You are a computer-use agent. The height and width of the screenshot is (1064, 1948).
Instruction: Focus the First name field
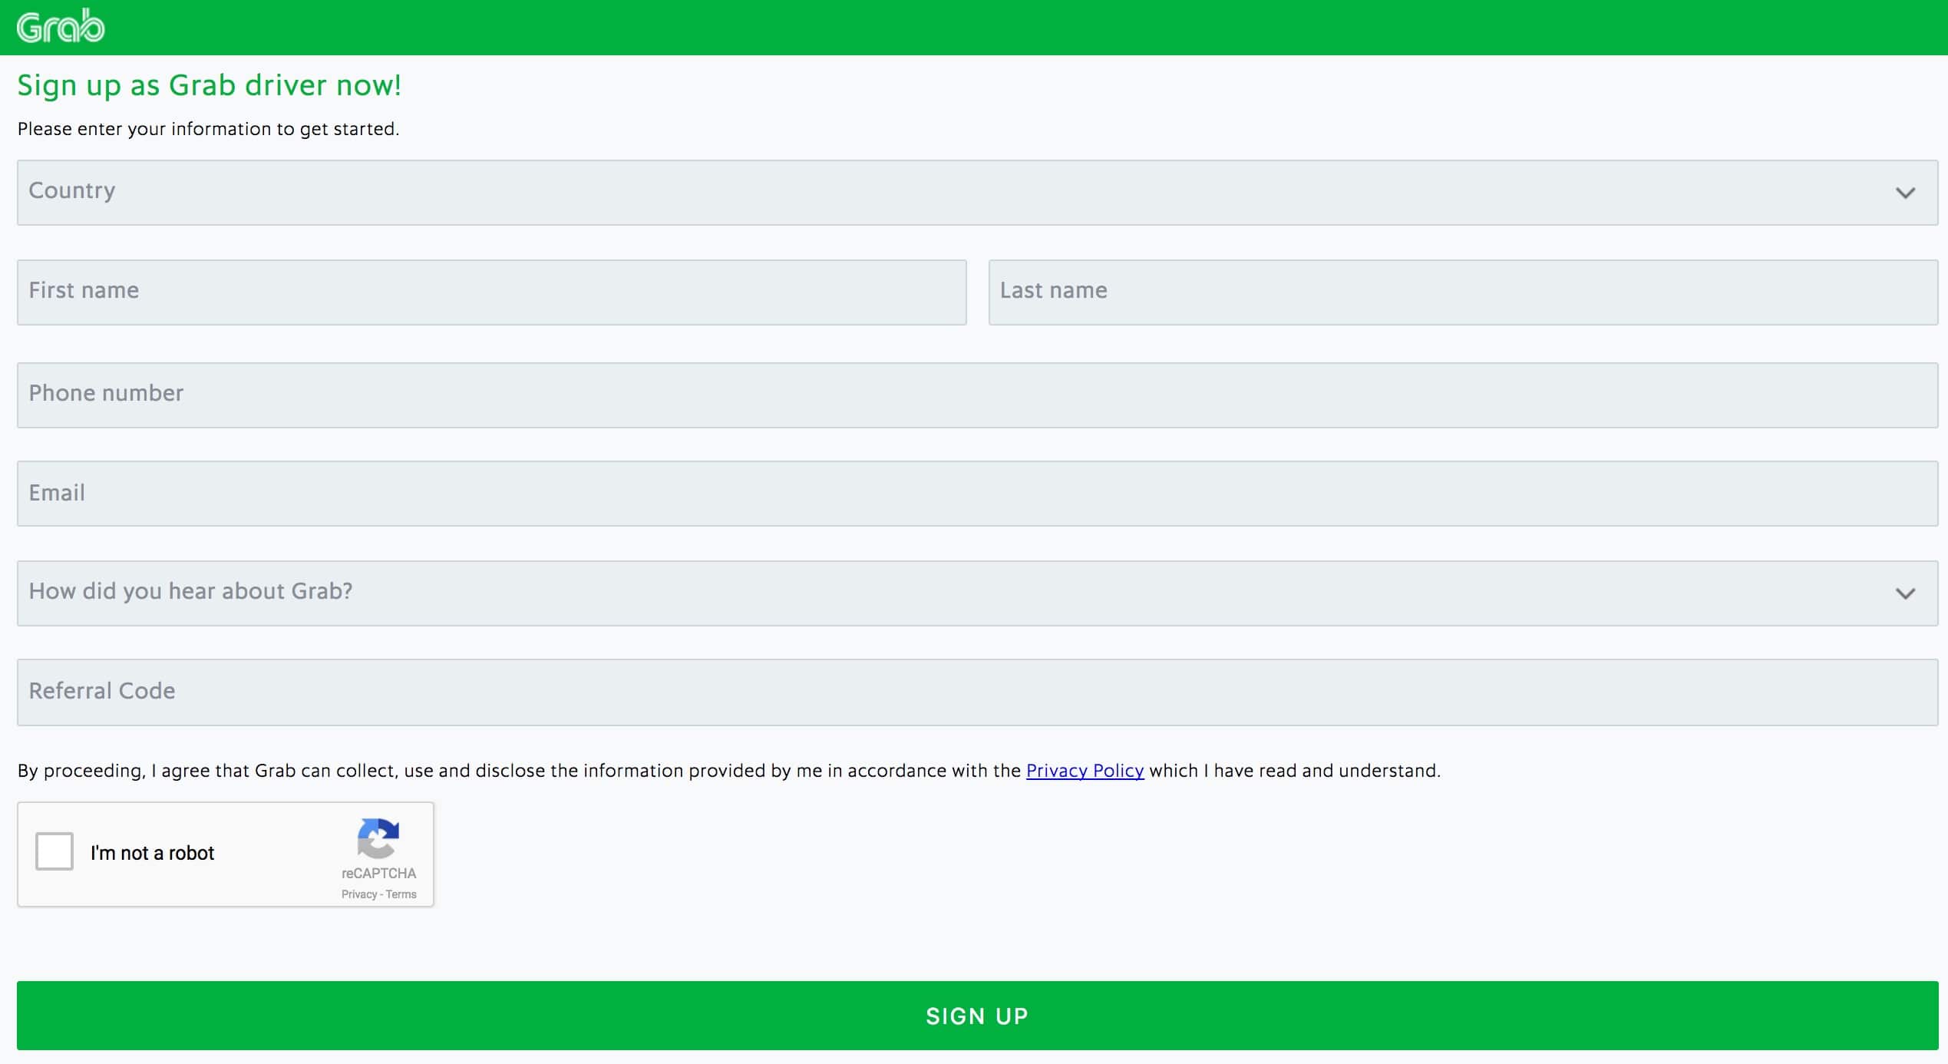tap(491, 292)
